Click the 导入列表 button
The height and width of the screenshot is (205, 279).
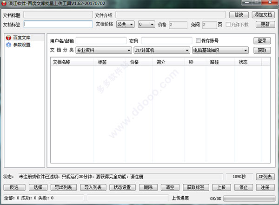tap(93, 187)
